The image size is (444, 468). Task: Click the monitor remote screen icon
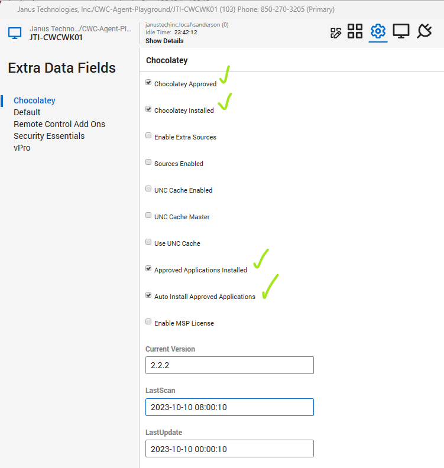pos(401,31)
